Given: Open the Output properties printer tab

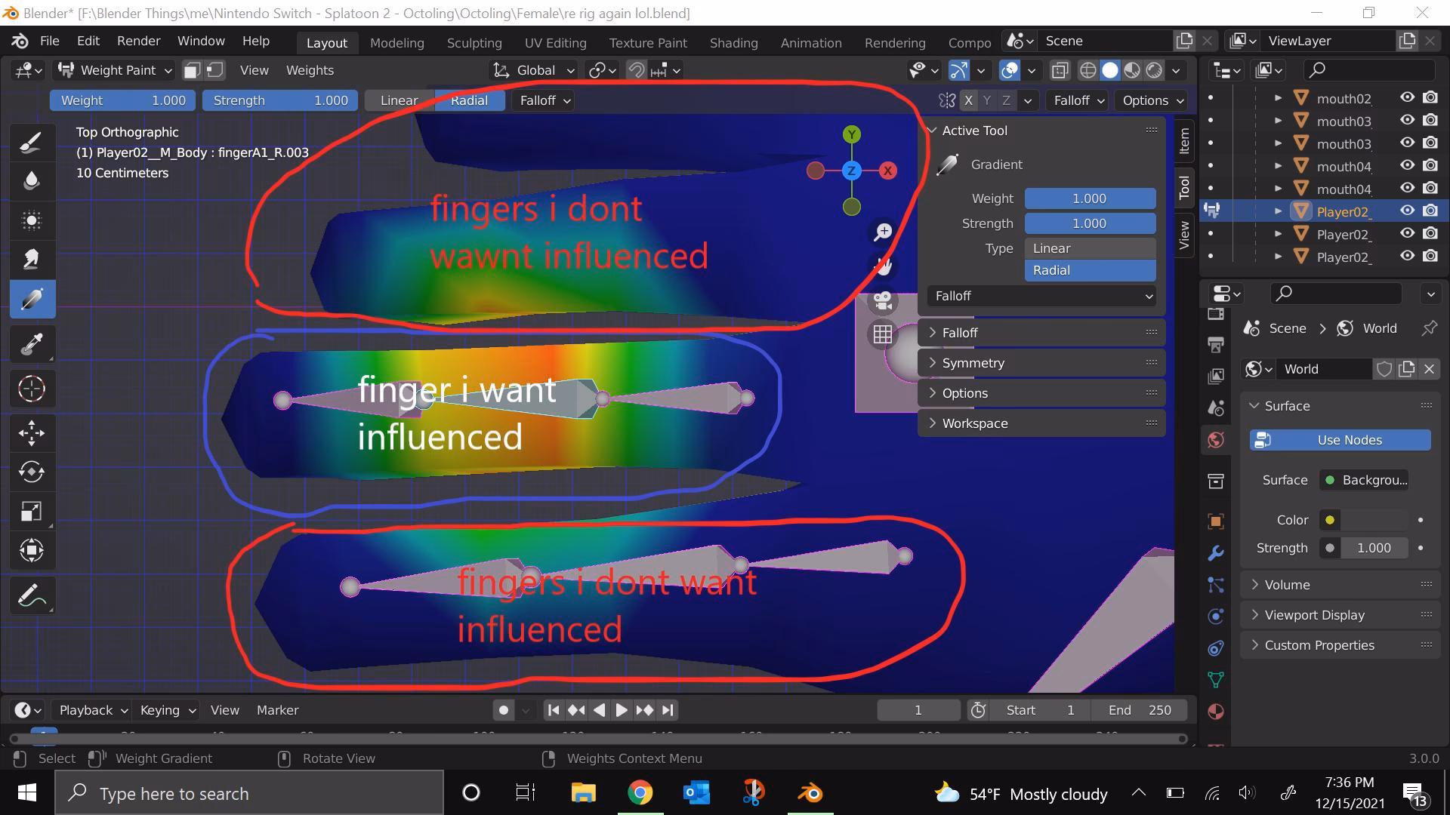Looking at the screenshot, I should (1216, 345).
